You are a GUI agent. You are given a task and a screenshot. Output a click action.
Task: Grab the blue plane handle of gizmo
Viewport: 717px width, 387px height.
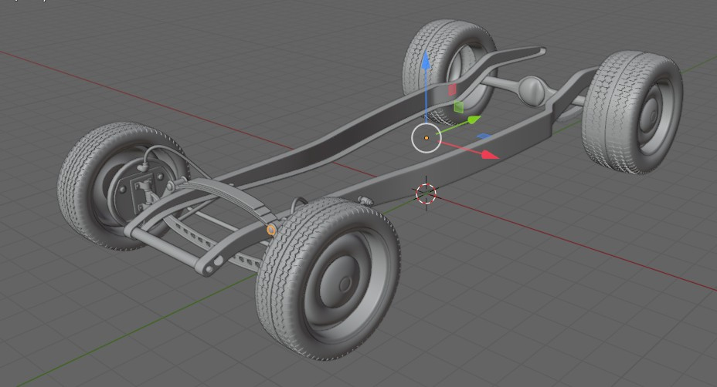pos(484,136)
